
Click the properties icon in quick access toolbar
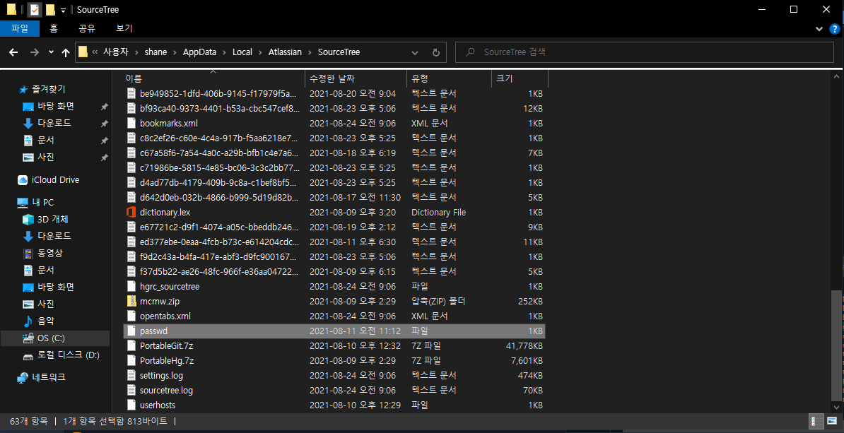34,10
